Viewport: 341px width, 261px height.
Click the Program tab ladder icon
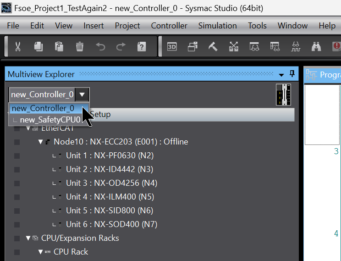[311, 75]
